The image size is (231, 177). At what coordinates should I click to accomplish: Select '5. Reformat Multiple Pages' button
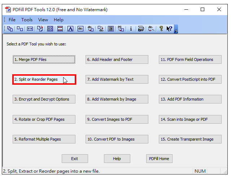[x=44, y=139]
